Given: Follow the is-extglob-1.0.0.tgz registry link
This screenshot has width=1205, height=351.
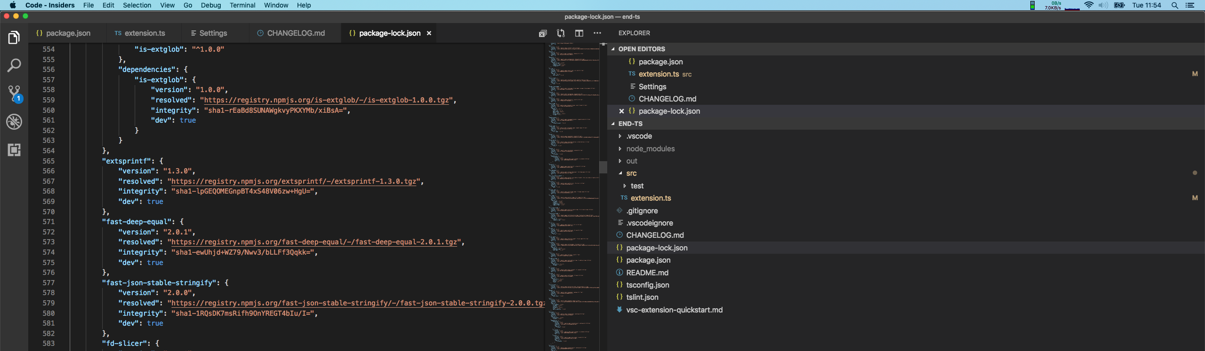Looking at the screenshot, I should pyautogui.click(x=326, y=100).
